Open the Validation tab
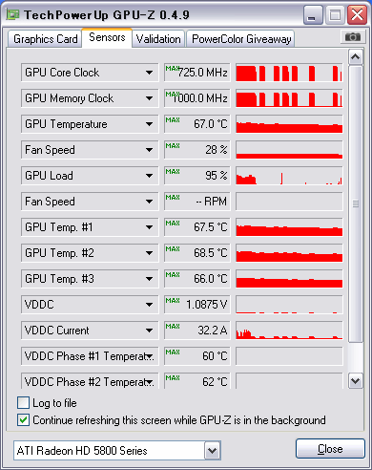The width and height of the screenshot is (372, 470). click(158, 39)
